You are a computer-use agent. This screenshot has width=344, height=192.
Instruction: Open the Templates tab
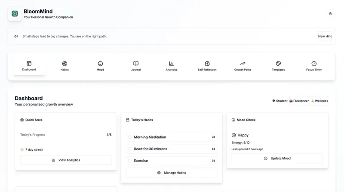click(x=278, y=66)
